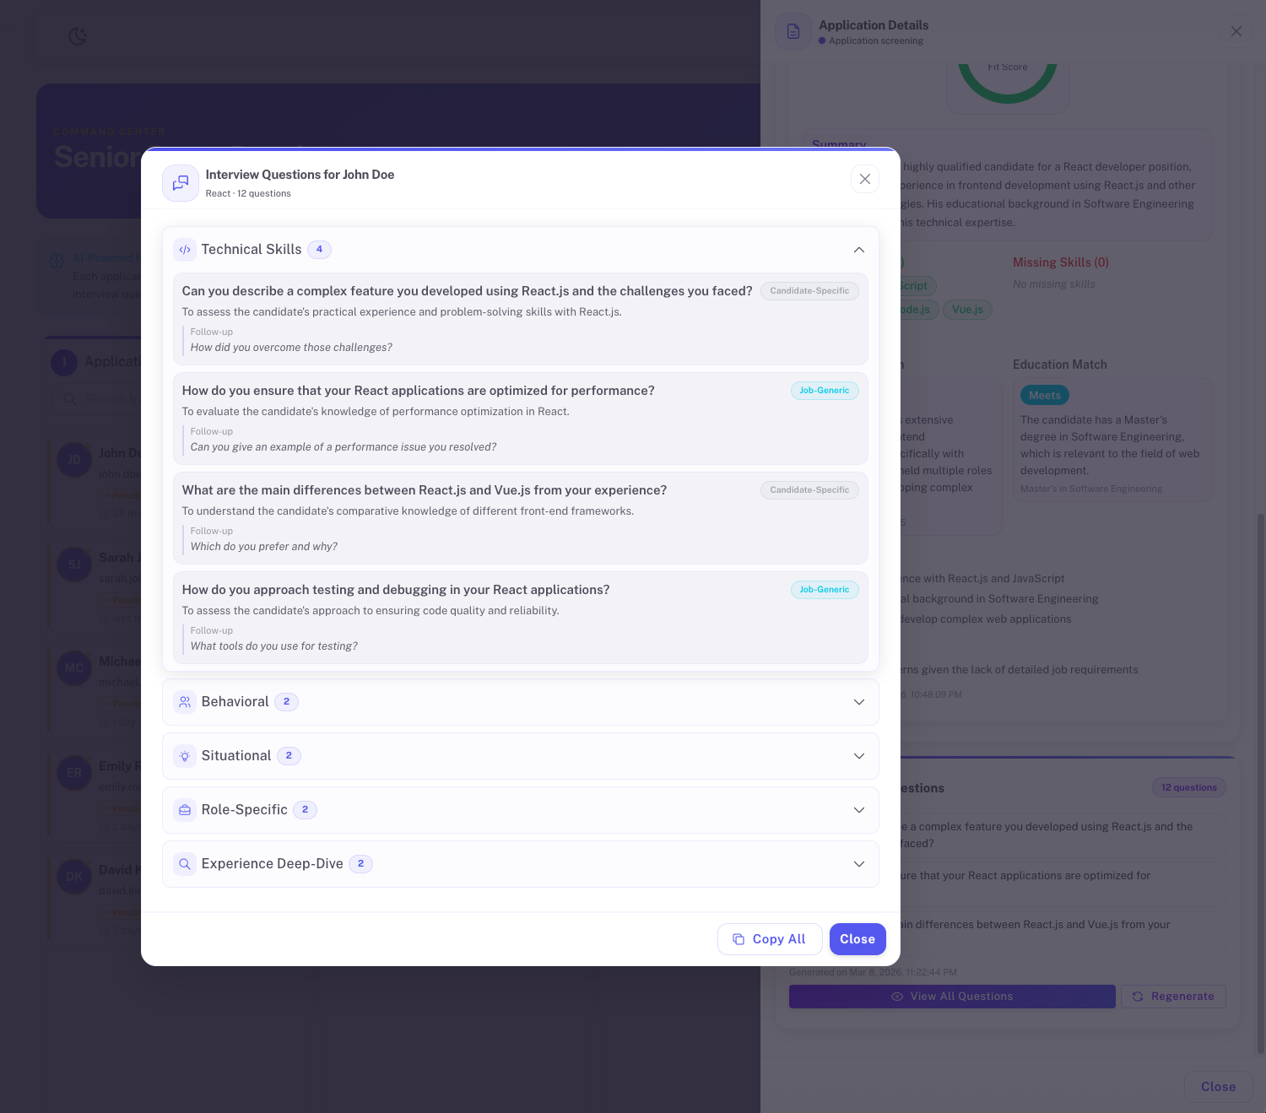Click the magnifier icon beside Experience Deep-Dive
The image size is (1266, 1113).
(185, 864)
